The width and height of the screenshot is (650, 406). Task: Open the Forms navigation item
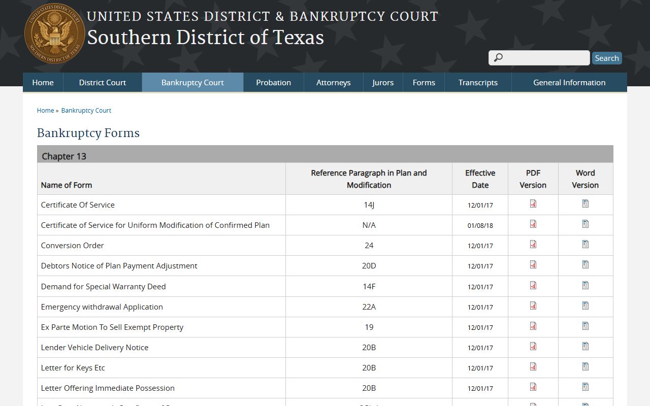pos(424,82)
